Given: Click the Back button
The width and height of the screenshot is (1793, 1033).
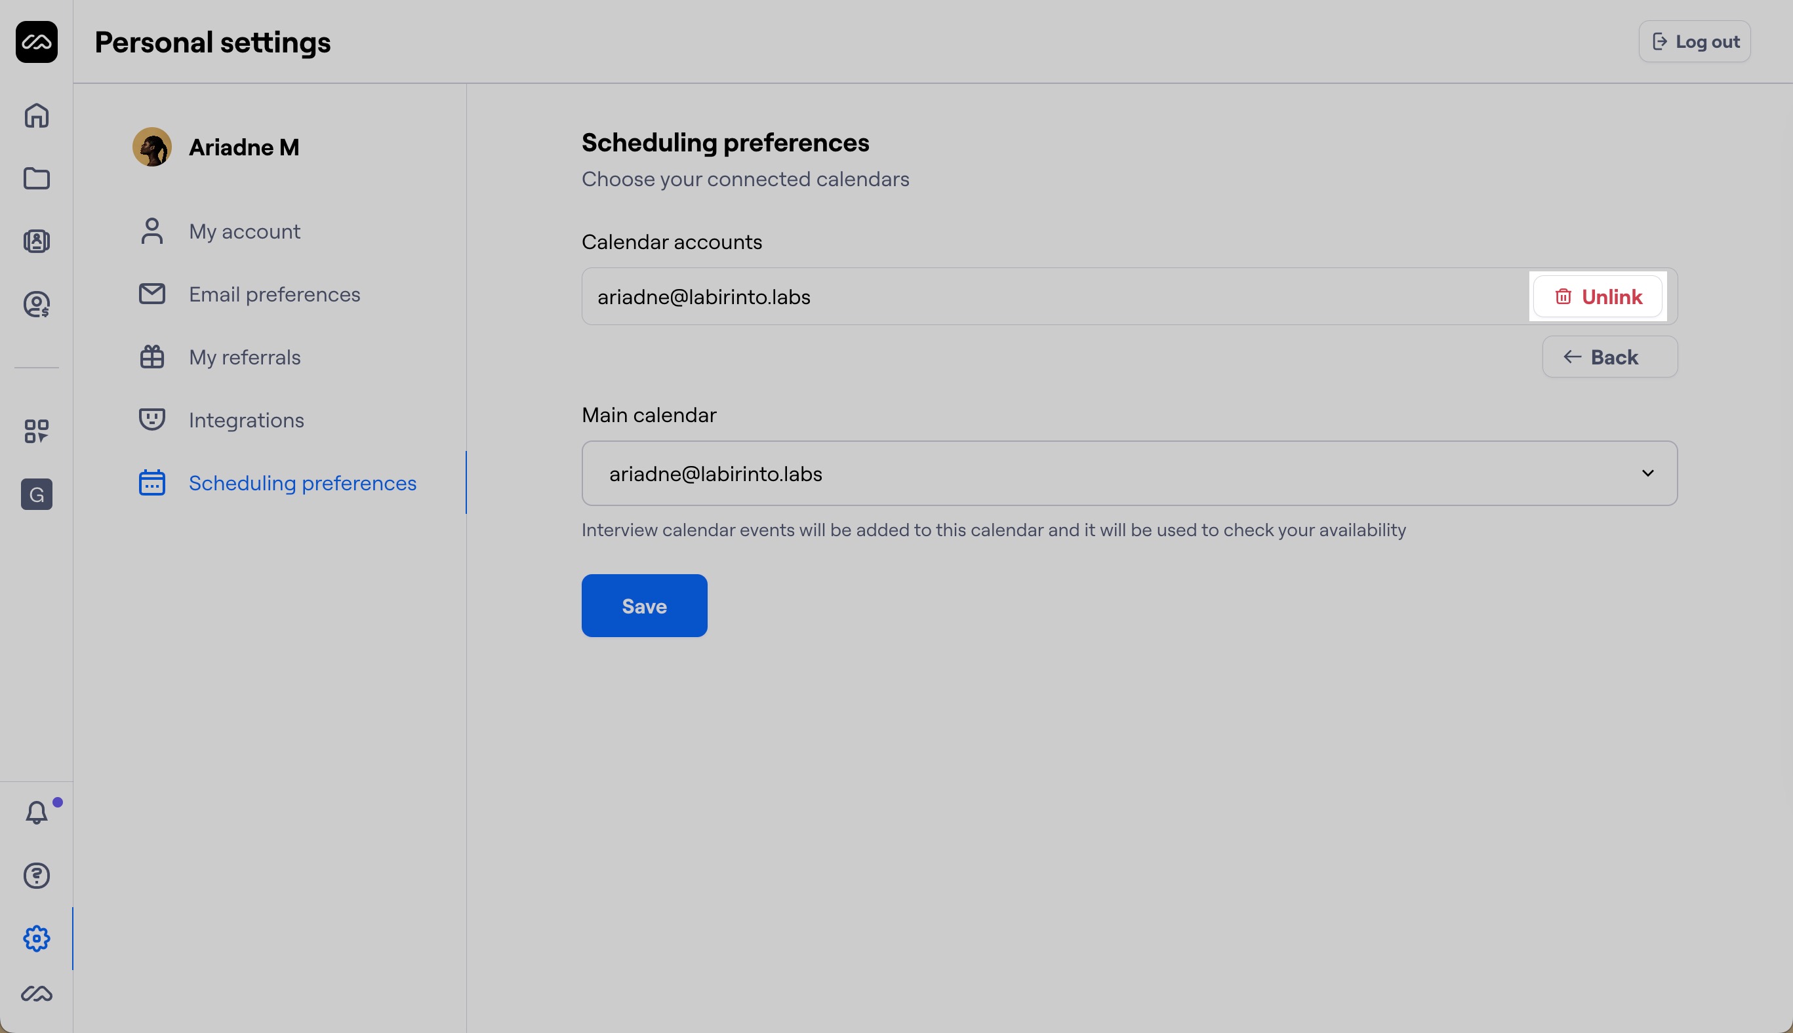Looking at the screenshot, I should (x=1609, y=357).
